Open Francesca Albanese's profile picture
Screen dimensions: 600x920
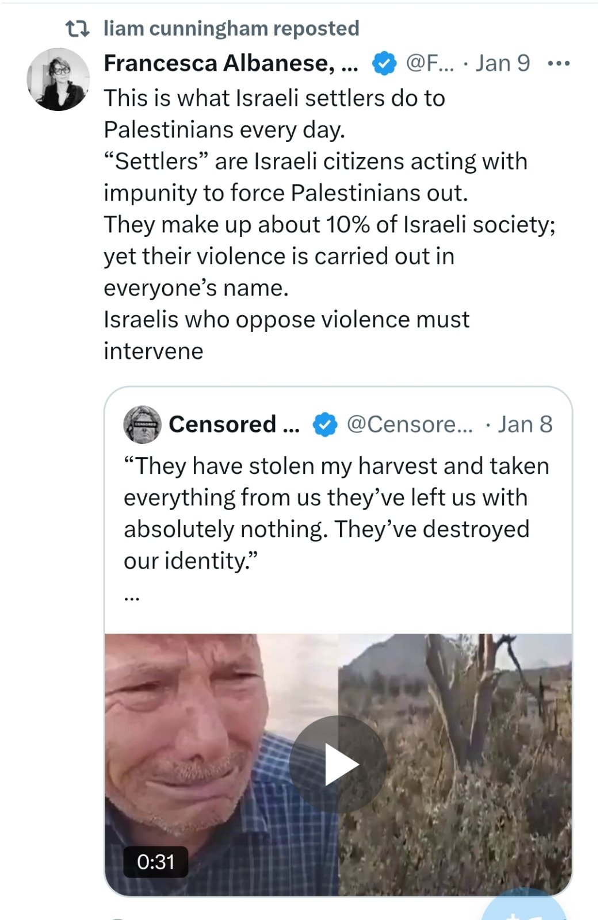[x=58, y=79]
